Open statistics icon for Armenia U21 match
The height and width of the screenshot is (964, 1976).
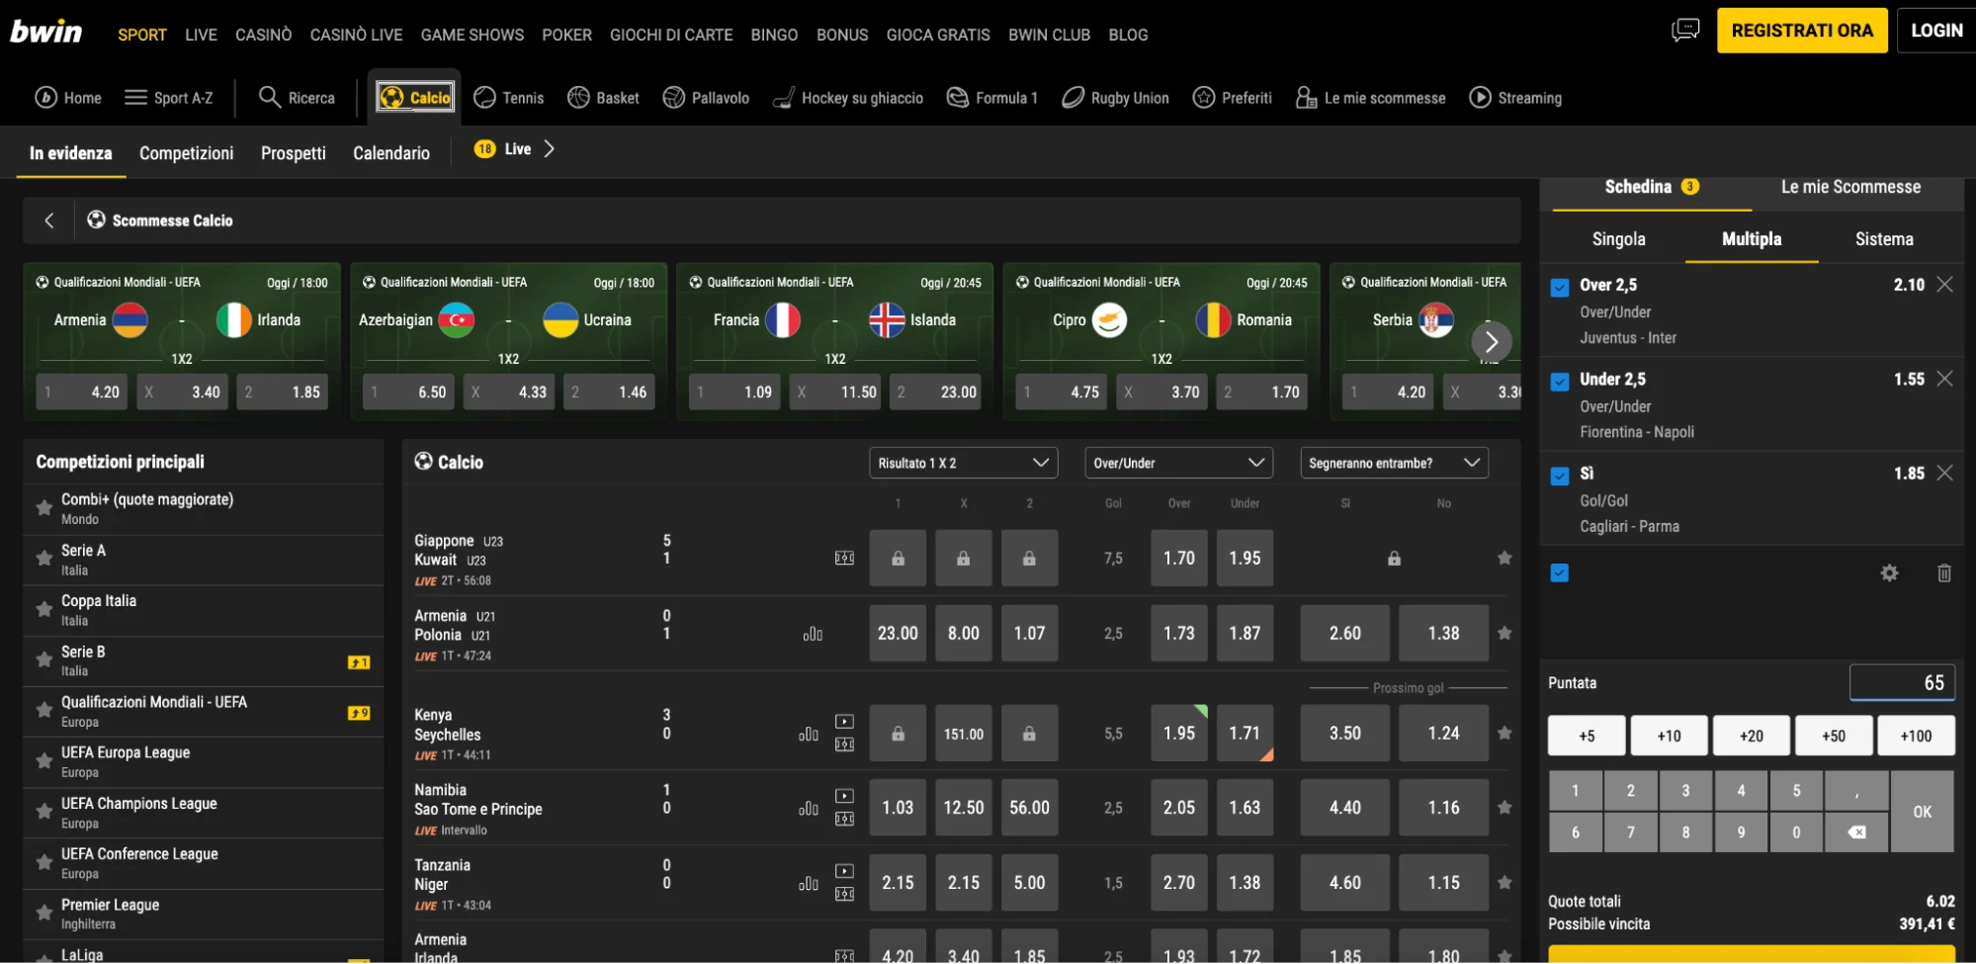(813, 634)
